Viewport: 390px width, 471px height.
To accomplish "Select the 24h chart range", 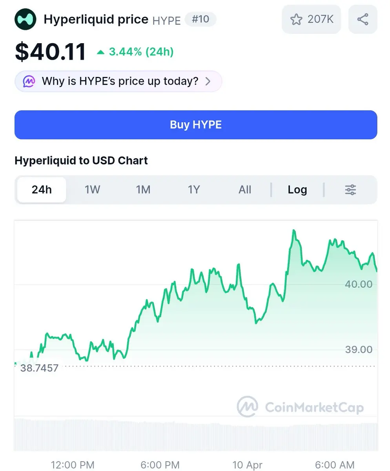I will (42, 190).
